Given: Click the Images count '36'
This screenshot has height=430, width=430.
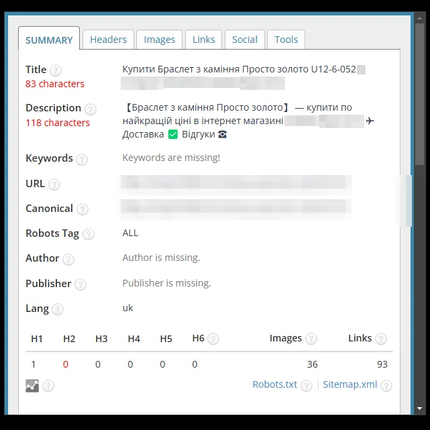Looking at the screenshot, I should pyautogui.click(x=313, y=364).
